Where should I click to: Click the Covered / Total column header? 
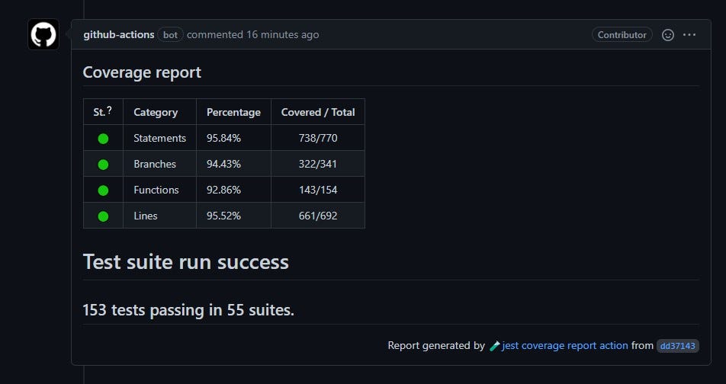[x=318, y=113]
